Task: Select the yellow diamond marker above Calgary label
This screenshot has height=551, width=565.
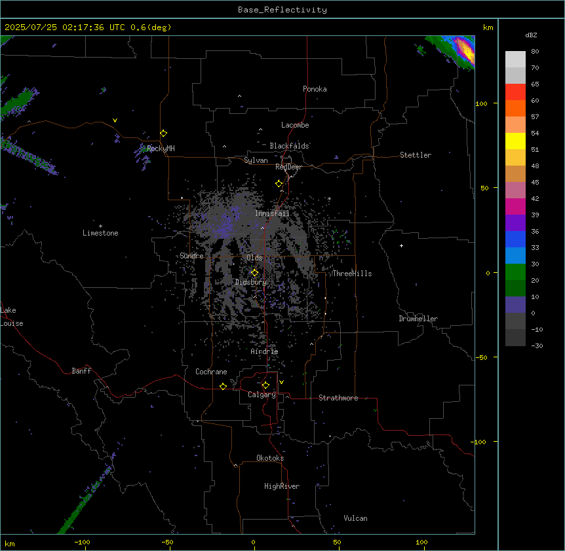Action: pos(265,385)
